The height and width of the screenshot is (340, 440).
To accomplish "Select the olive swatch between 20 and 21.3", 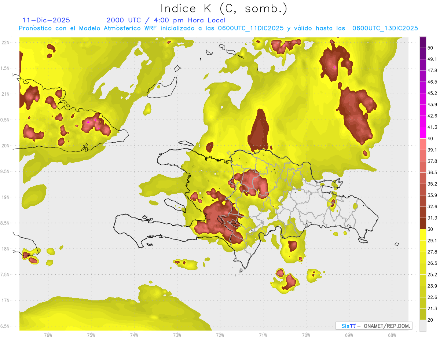I will coord(423,314).
